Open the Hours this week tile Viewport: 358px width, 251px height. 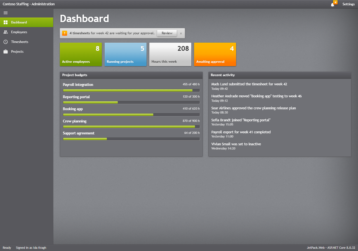tap(170, 54)
